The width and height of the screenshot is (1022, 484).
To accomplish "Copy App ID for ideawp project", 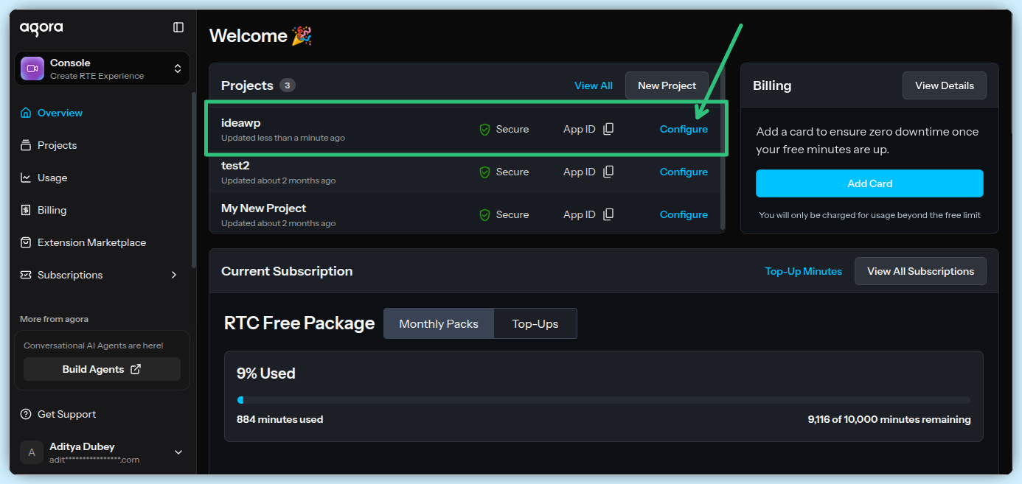I will pyautogui.click(x=608, y=129).
